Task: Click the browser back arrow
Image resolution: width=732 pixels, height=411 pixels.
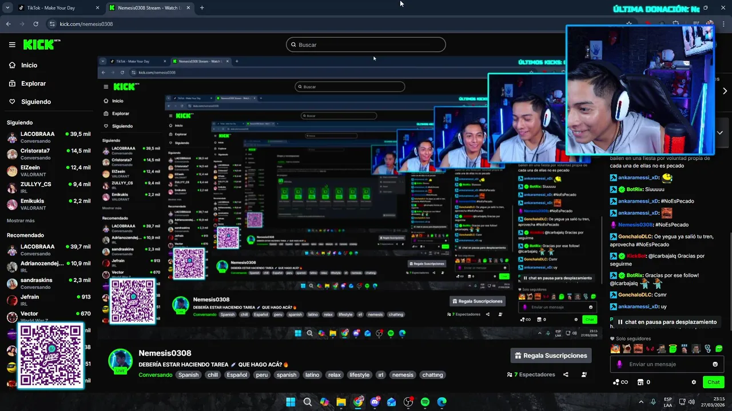Action: tap(8, 24)
